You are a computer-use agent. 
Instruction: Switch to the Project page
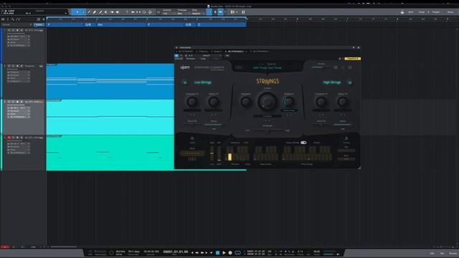436,12
